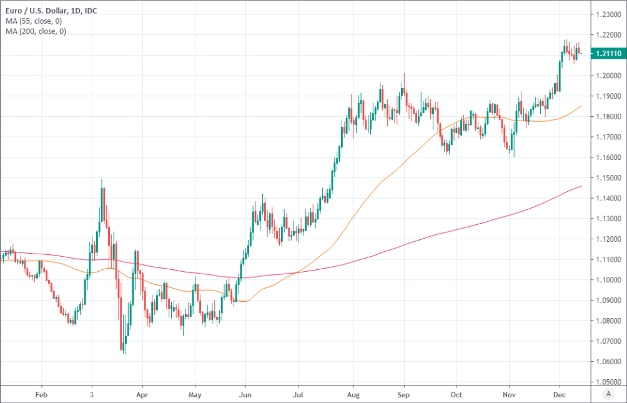627x403 pixels.
Task: Click the Jun label on time axis
Action: click(246, 395)
